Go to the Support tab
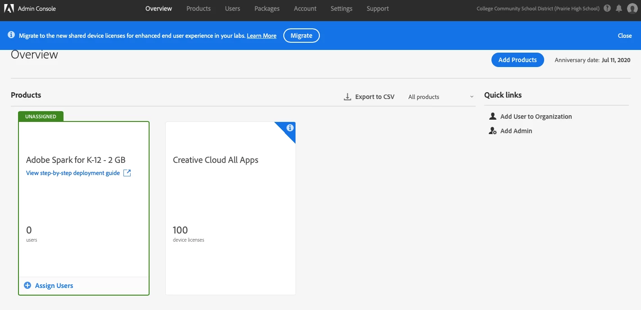Viewport: 641px width, 310px height. pyautogui.click(x=377, y=9)
